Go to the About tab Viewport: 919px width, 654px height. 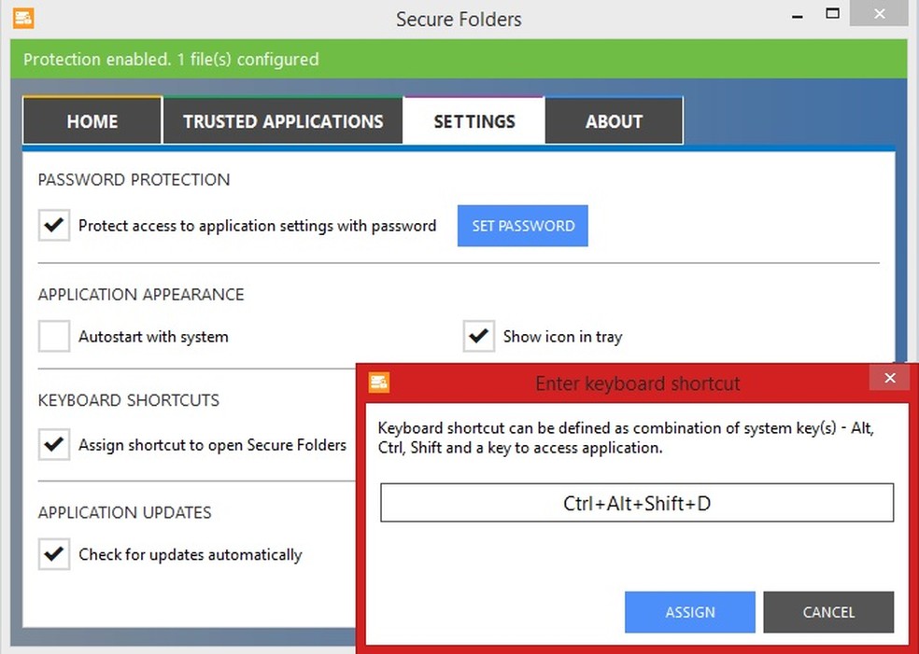click(x=614, y=121)
